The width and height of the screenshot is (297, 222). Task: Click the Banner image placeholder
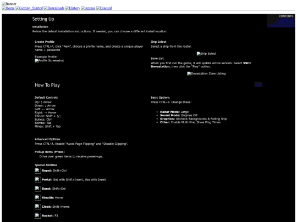coord(9,4)
